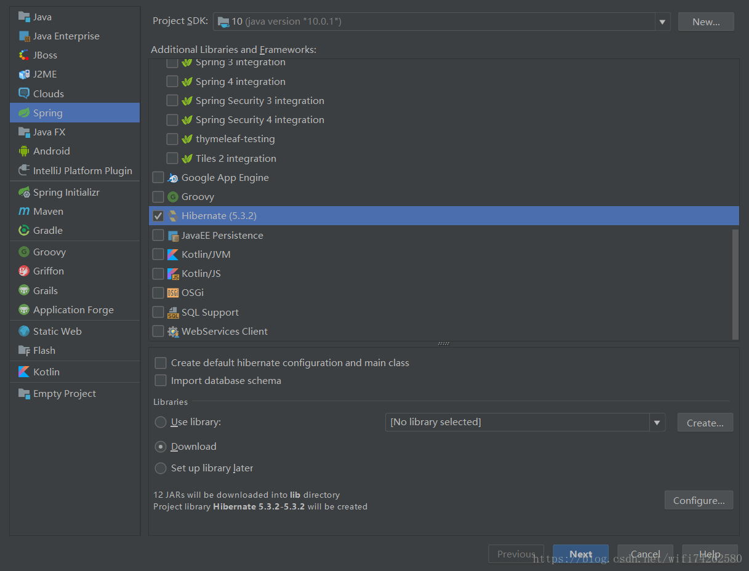Image resolution: width=749 pixels, height=571 pixels.
Task: Click the Griffon icon in sidebar
Action: click(24, 271)
